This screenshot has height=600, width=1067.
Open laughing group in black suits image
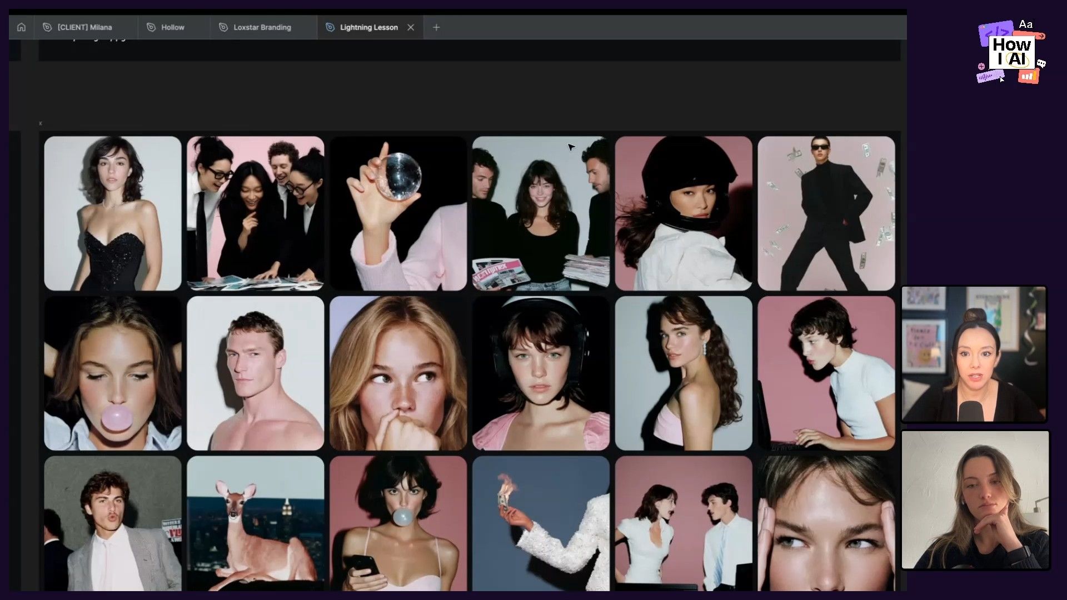click(x=256, y=213)
